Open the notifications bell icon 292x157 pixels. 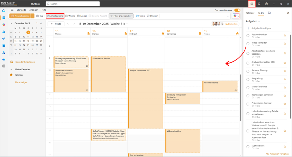click(259, 4)
